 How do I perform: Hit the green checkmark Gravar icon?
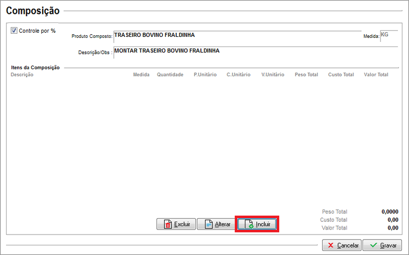coord(374,245)
